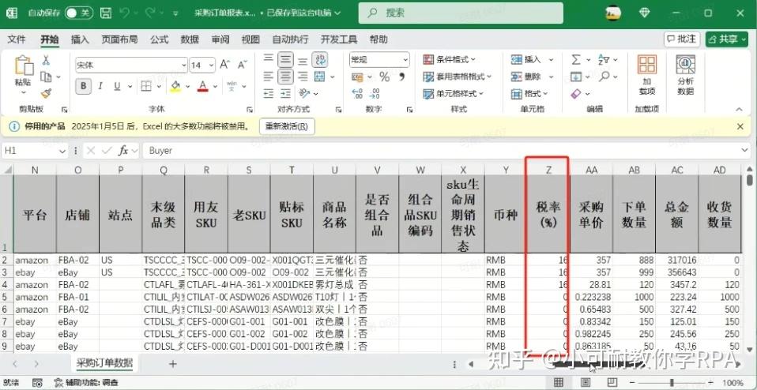
Task: Select column AC header
Action: coord(677,170)
